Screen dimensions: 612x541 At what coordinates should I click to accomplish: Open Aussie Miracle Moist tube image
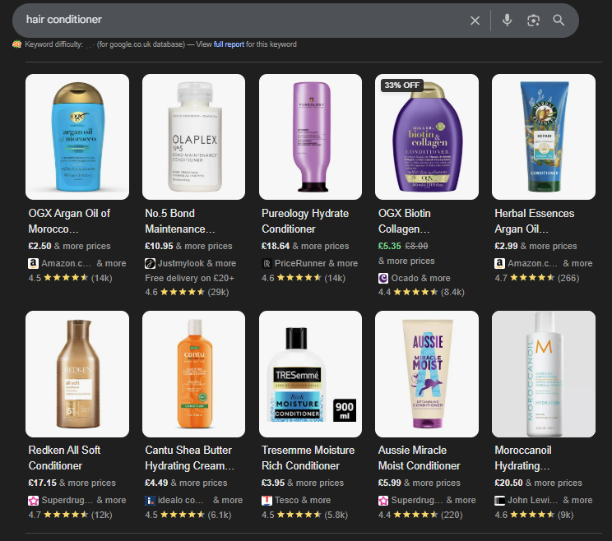(427, 374)
